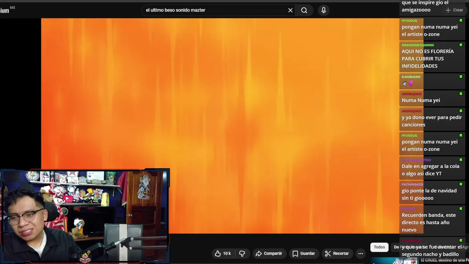Select username ELNOBUENO in chat
Screen dimensions: 469x264
point(411,77)
